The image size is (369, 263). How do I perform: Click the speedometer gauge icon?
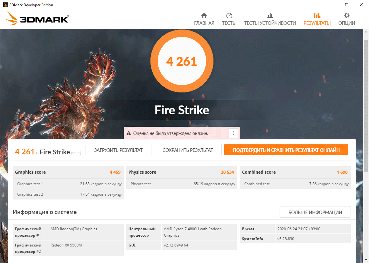click(x=229, y=16)
